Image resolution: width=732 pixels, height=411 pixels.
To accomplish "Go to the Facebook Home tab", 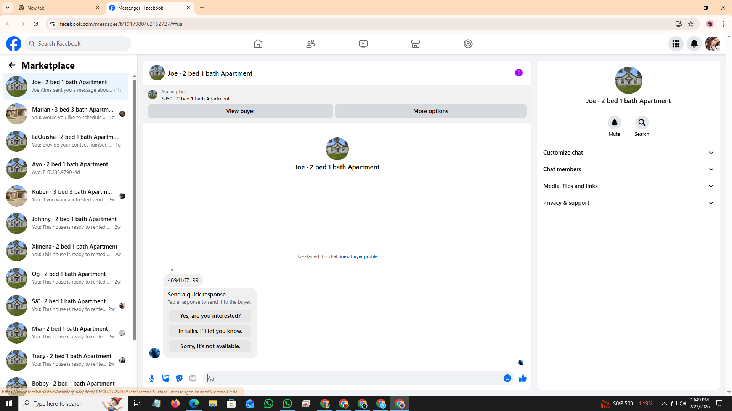I will pyautogui.click(x=258, y=44).
